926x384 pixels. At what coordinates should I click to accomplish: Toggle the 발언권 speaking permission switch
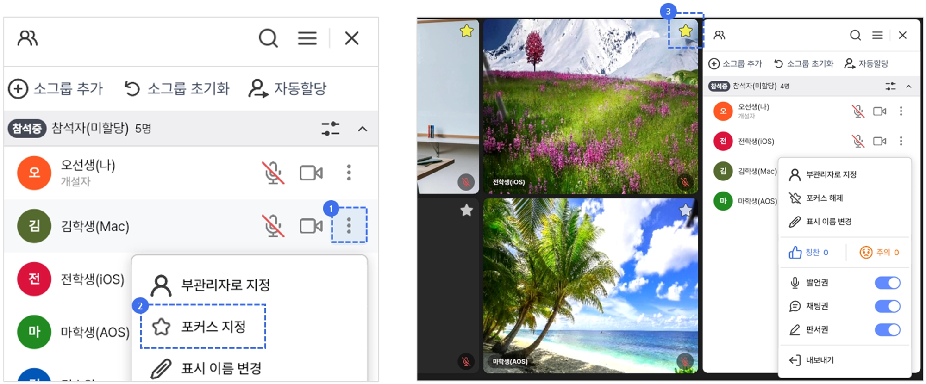pos(888,283)
